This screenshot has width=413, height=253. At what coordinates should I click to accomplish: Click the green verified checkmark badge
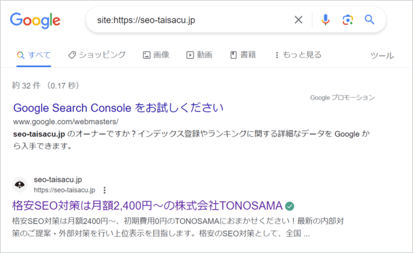point(290,206)
